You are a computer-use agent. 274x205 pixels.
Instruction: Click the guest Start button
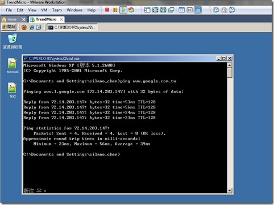9,27
